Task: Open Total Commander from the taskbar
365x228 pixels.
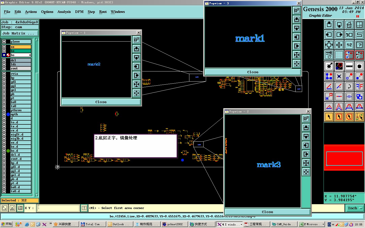Action: pyautogui.click(x=93, y=224)
